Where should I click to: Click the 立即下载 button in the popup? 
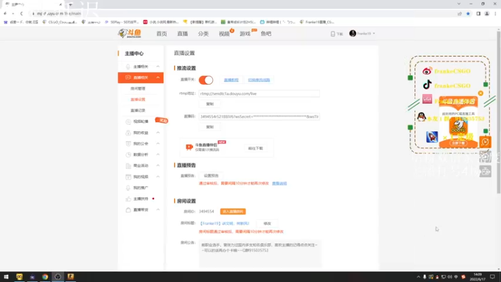(x=458, y=144)
